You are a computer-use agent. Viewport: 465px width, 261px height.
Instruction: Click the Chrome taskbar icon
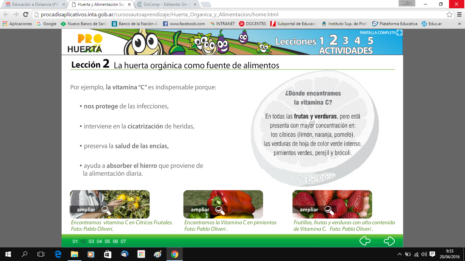pyautogui.click(x=174, y=254)
